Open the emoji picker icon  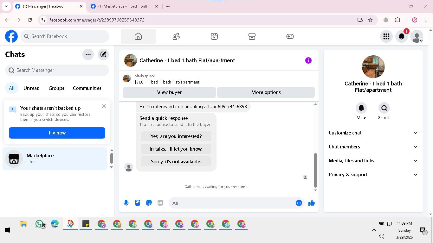[x=299, y=203]
